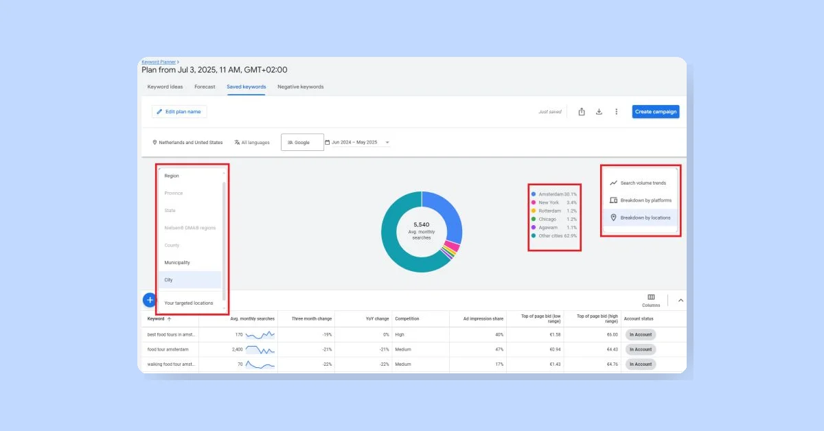Sort by Ad impression share column header

point(483,319)
